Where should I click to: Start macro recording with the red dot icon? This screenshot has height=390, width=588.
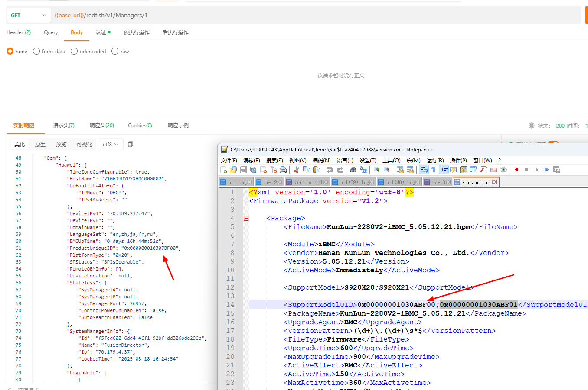pos(516,170)
